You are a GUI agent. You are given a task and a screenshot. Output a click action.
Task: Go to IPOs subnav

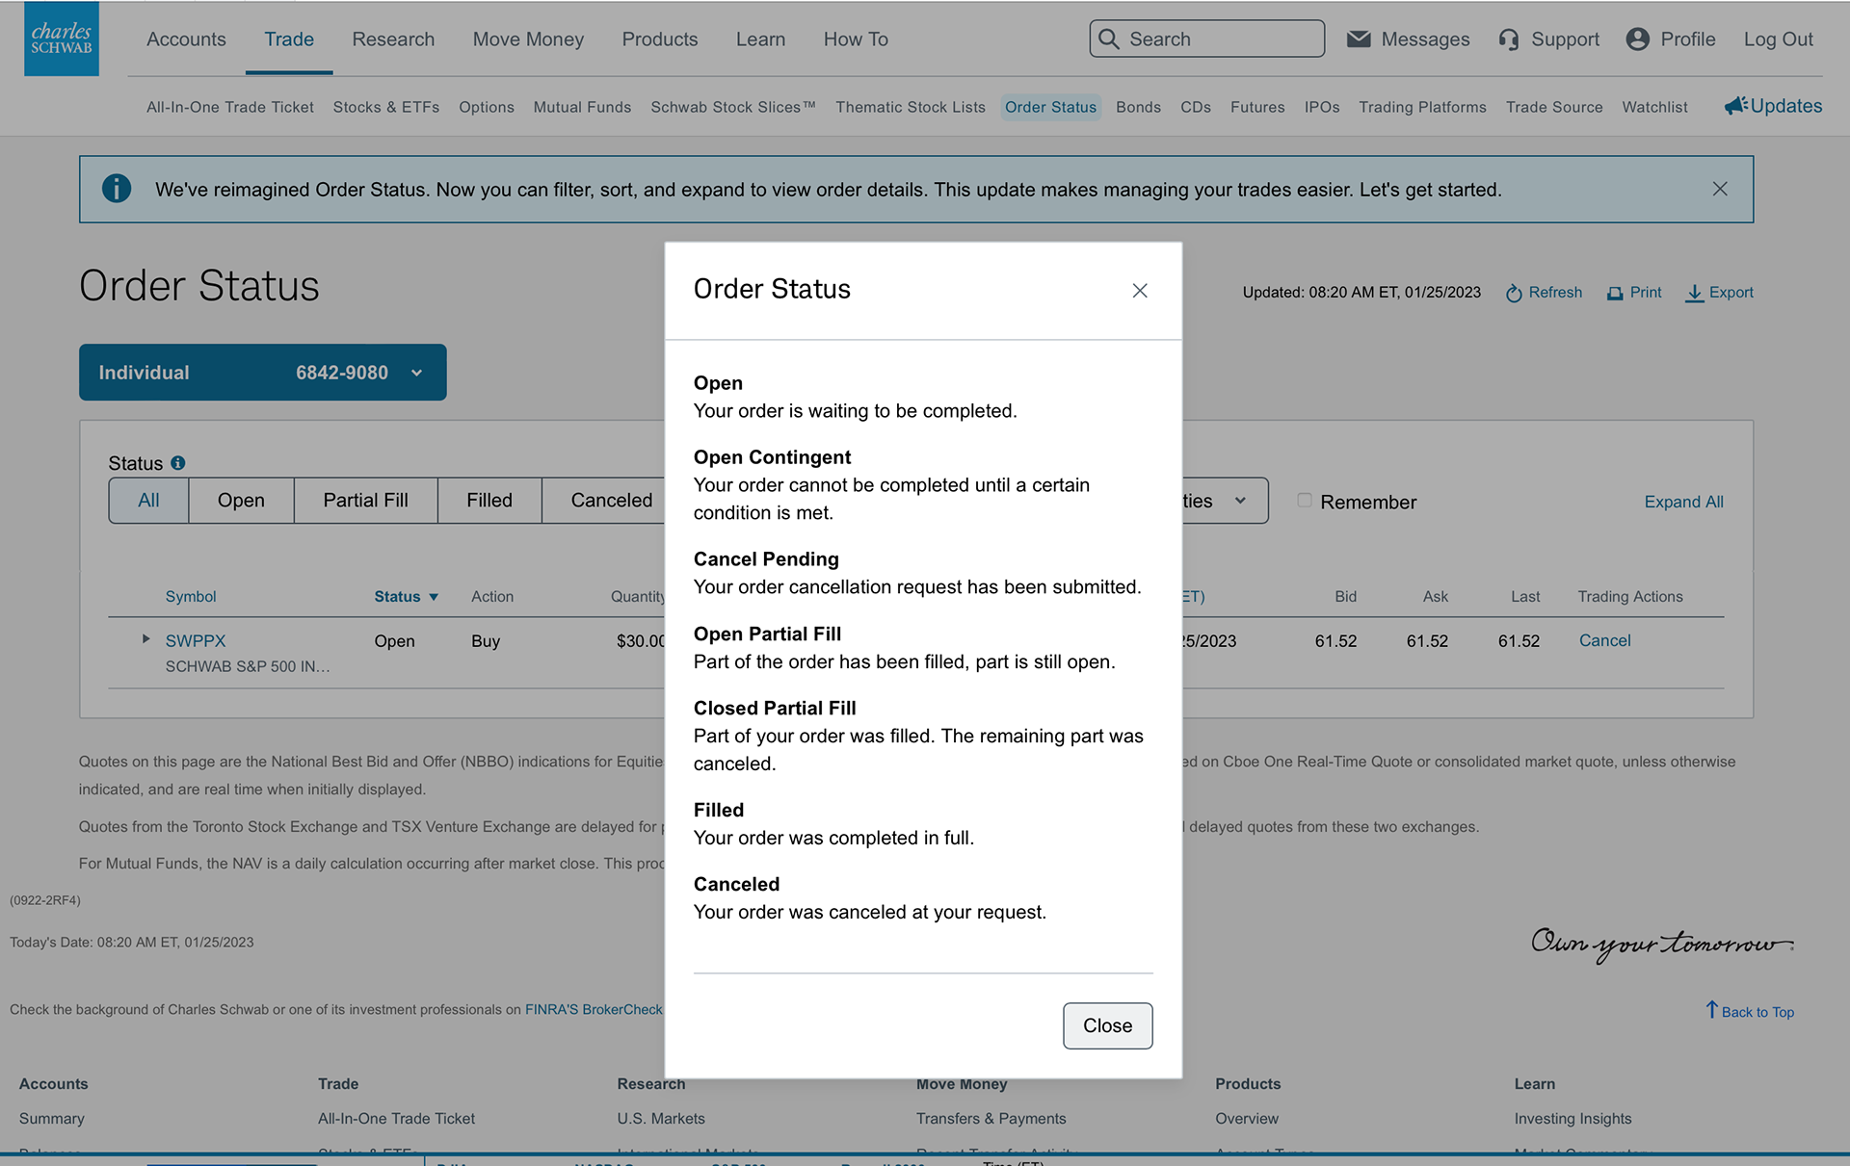click(x=1322, y=107)
